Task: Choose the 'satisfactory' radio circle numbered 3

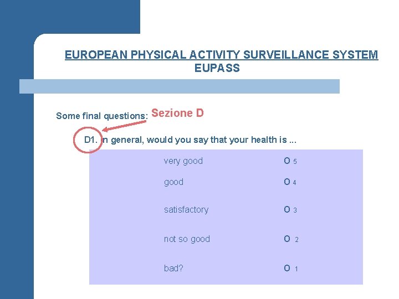Action: 287,209
